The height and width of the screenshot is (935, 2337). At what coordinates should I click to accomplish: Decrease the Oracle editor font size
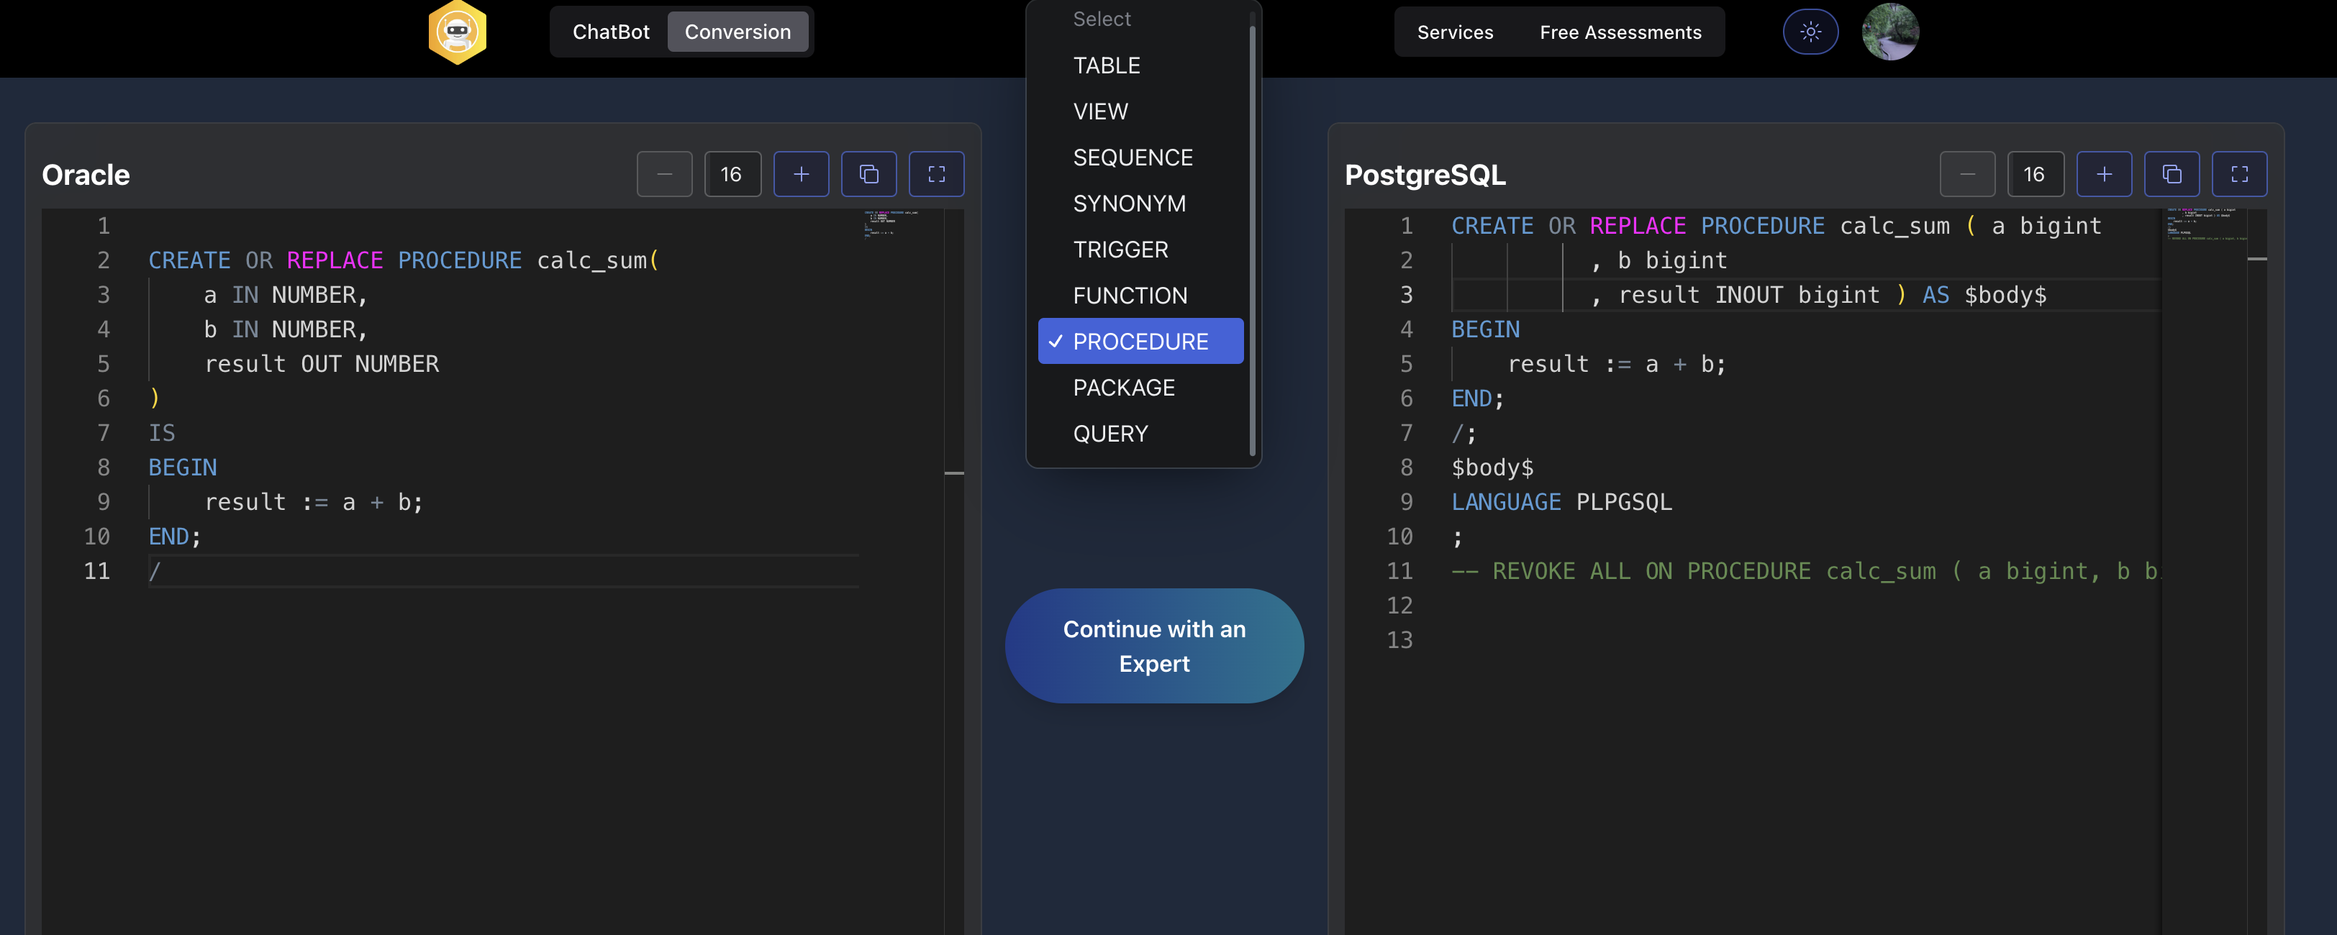[x=664, y=174]
